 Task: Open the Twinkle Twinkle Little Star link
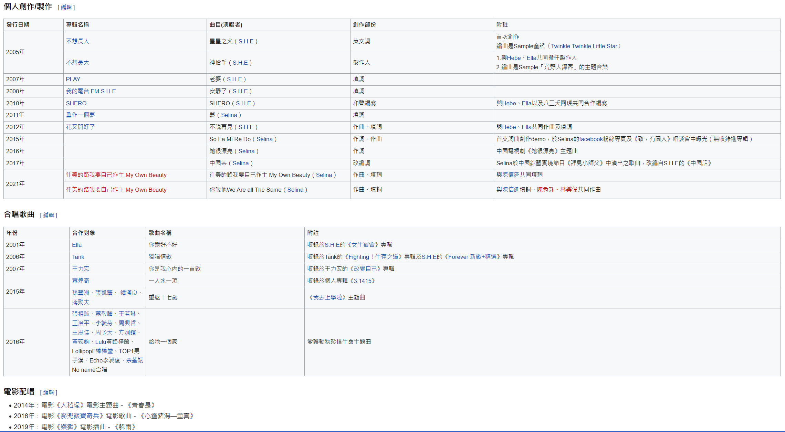584,46
